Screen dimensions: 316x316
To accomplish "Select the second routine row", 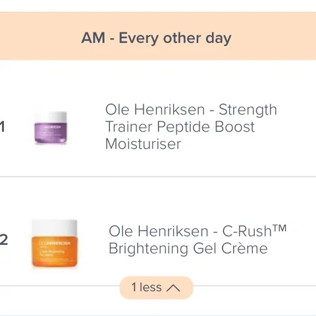I will point(158,231).
